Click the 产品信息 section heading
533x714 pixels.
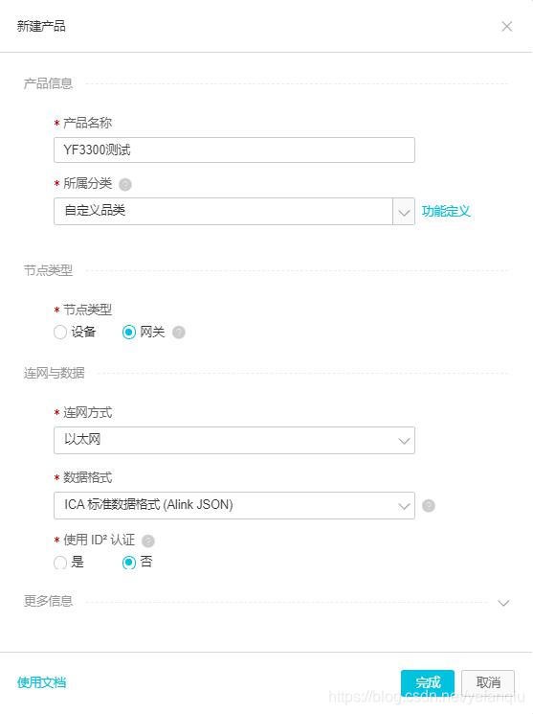48,83
